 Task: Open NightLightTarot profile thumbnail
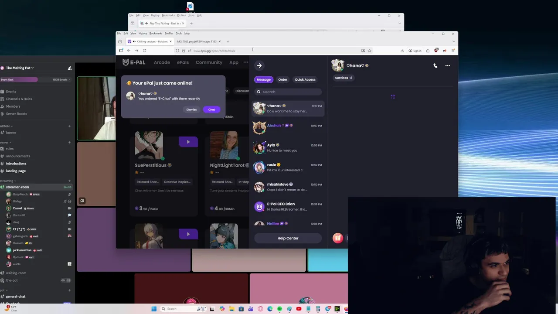(224, 145)
